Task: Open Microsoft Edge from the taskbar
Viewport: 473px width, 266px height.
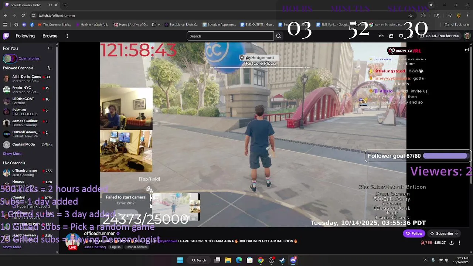Action: [239, 260]
